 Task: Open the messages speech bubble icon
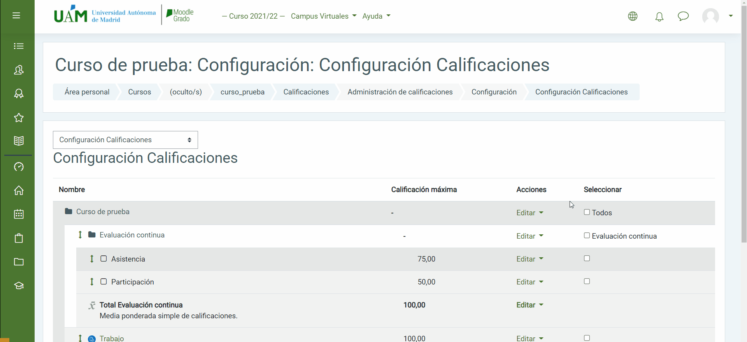pyautogui.click(x=683, y=16)
